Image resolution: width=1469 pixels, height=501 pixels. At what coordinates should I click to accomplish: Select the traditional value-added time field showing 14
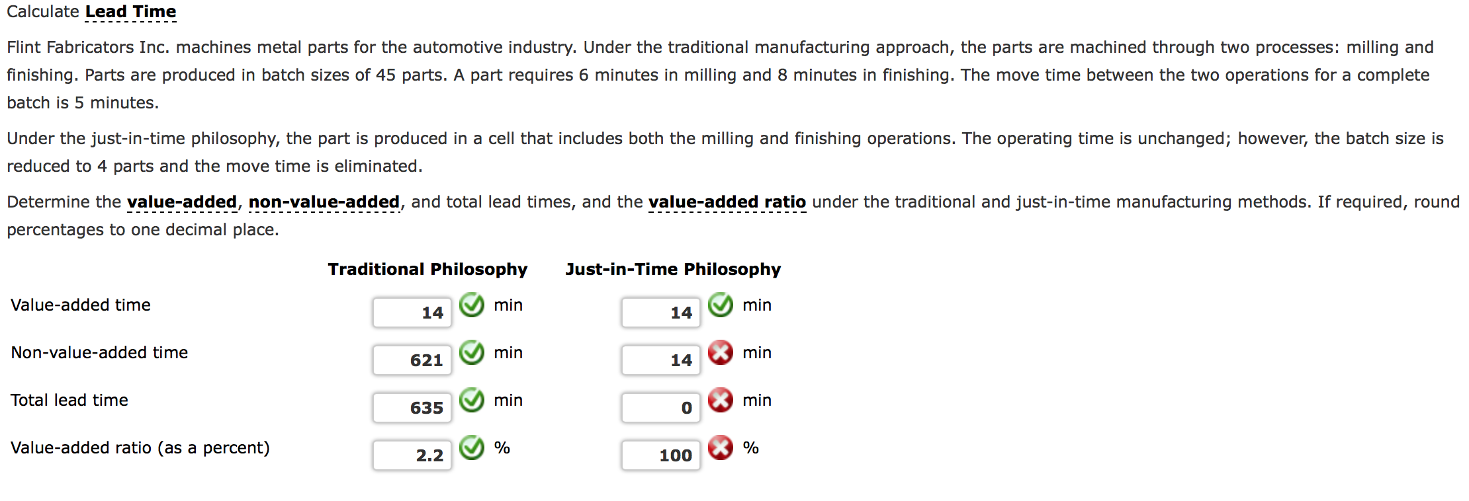click(x=412, y=312)
